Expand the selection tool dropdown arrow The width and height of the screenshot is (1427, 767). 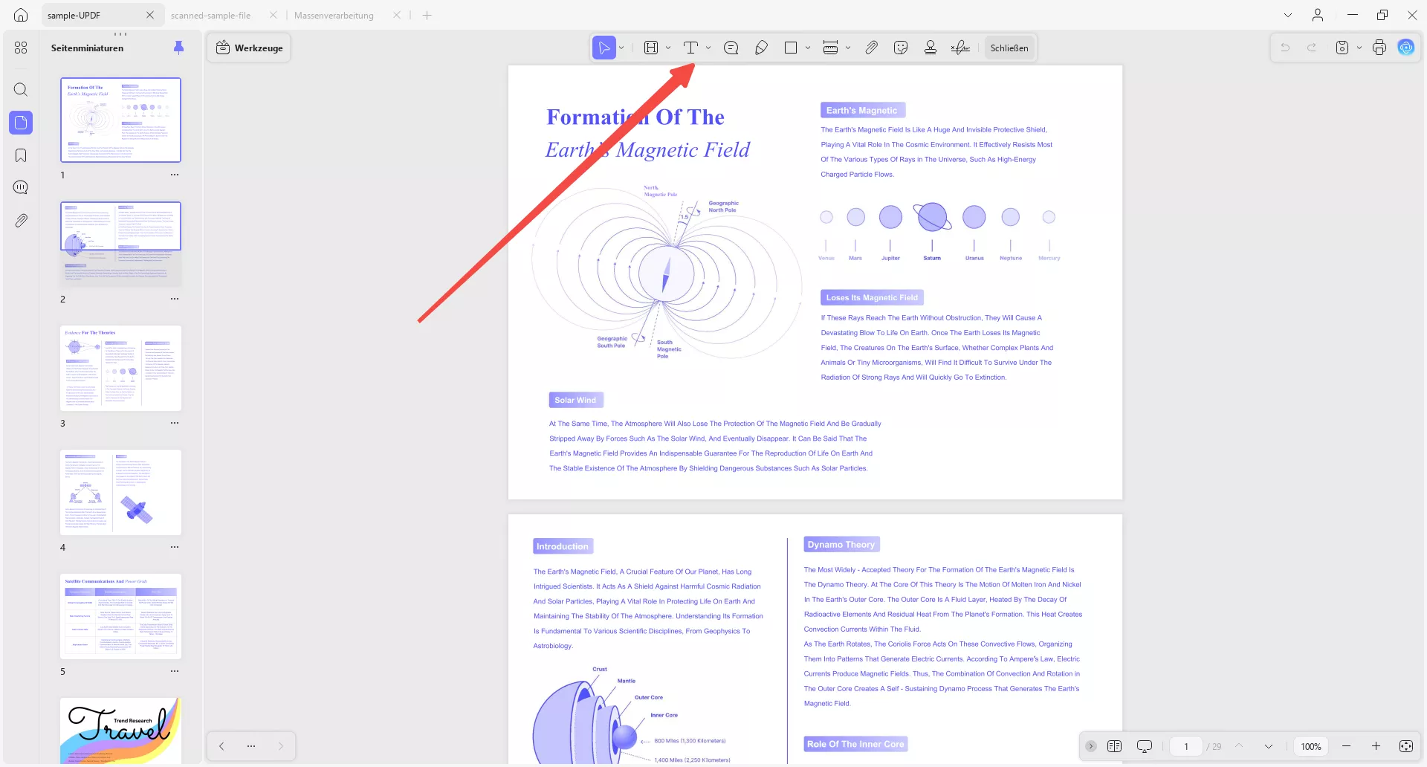point(622,48)
